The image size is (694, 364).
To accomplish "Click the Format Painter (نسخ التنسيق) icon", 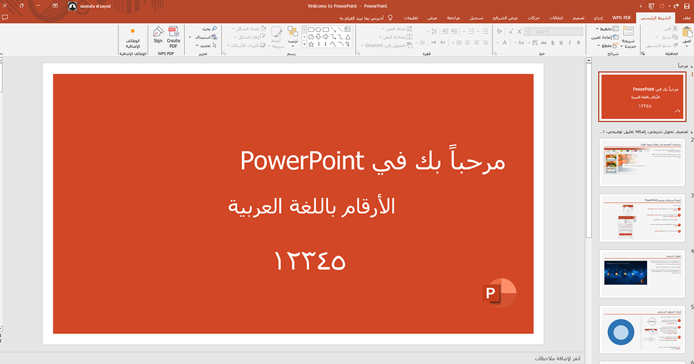I will (x=674, y=44).
